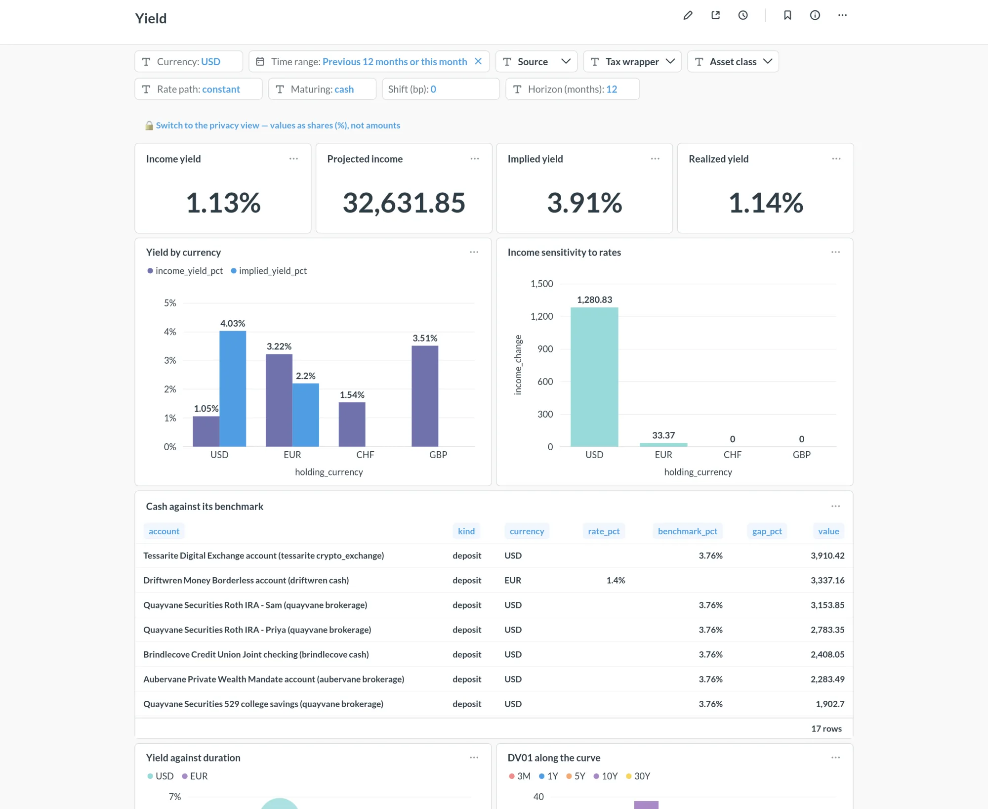Open Realized yield card's ellipsis menu
The image size is (988, 809).
coord(836,159)
